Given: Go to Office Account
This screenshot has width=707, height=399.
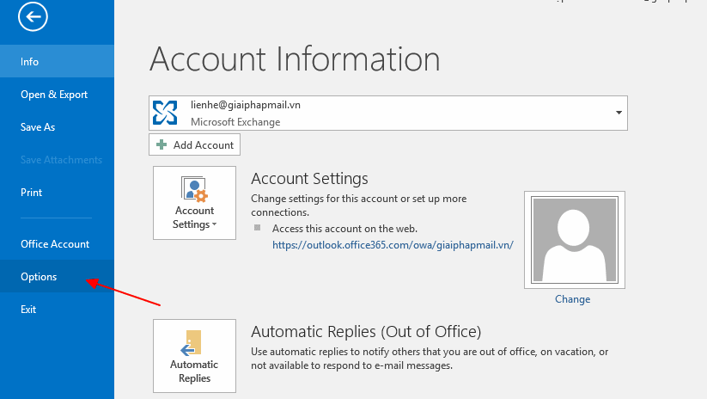Looking at the screenshot, I should pyautogui.click(x=57, y=243).
